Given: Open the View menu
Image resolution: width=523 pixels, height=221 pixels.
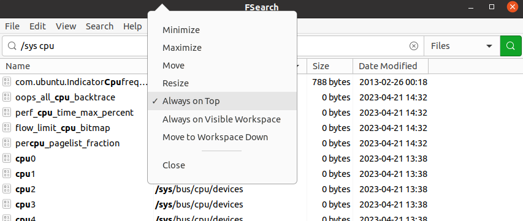Looking at the screenshot, I should 66,26.
